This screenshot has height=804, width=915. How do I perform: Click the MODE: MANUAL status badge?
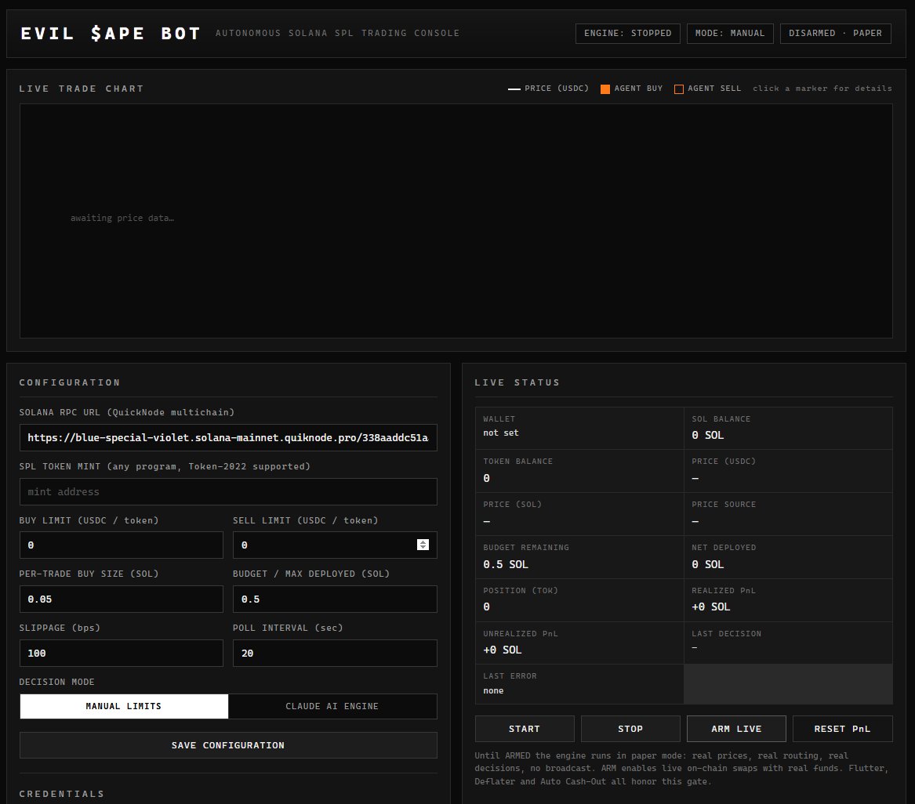730,33
